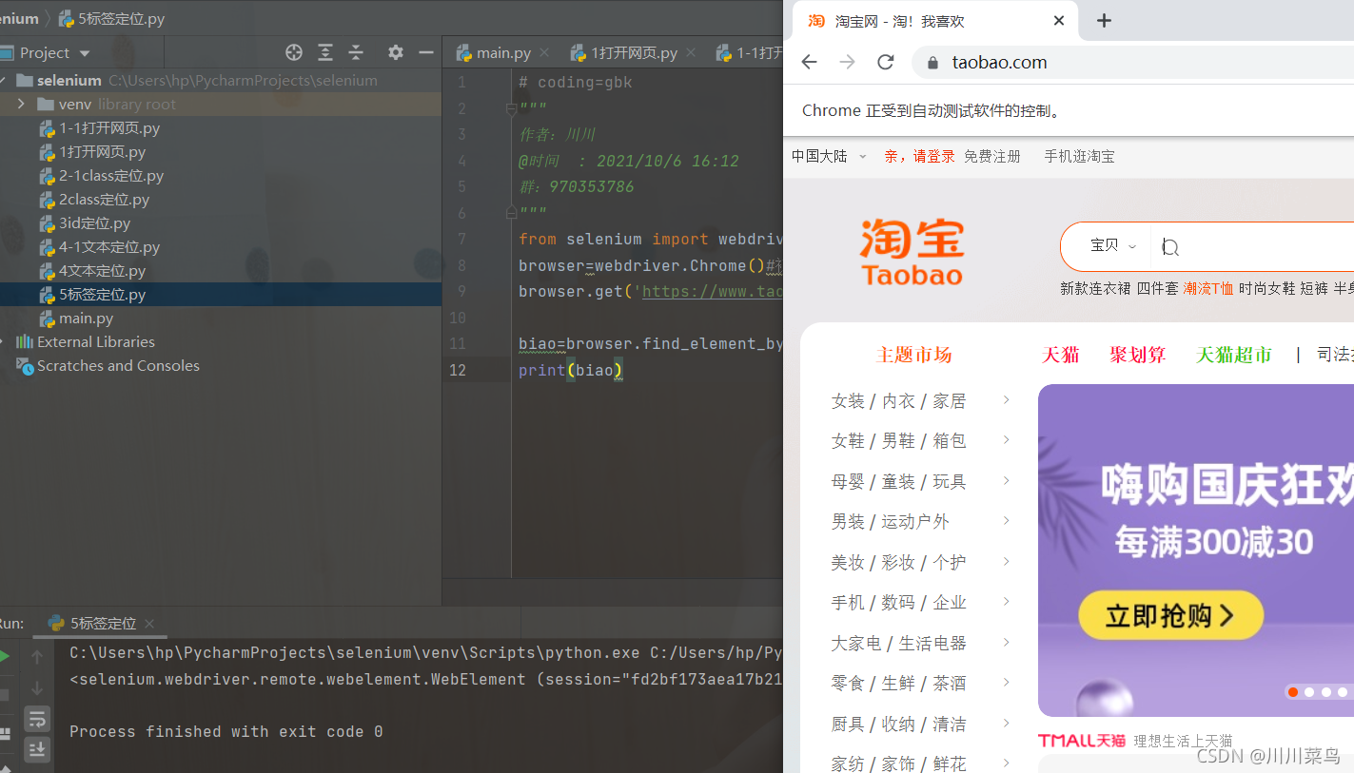
Task: Click the 潮流T恤 hot search link
Action: [1207, 288]
